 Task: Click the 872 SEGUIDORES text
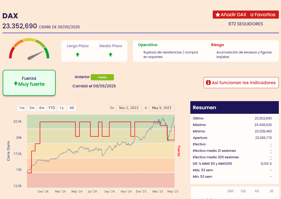pos(246,24)
